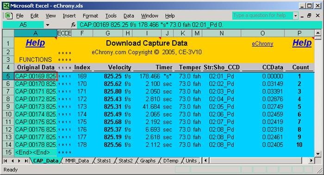Open the help question dropdown arrow
Screen dimensions: 324x175
pyautogui.click(x=295, y=16)
